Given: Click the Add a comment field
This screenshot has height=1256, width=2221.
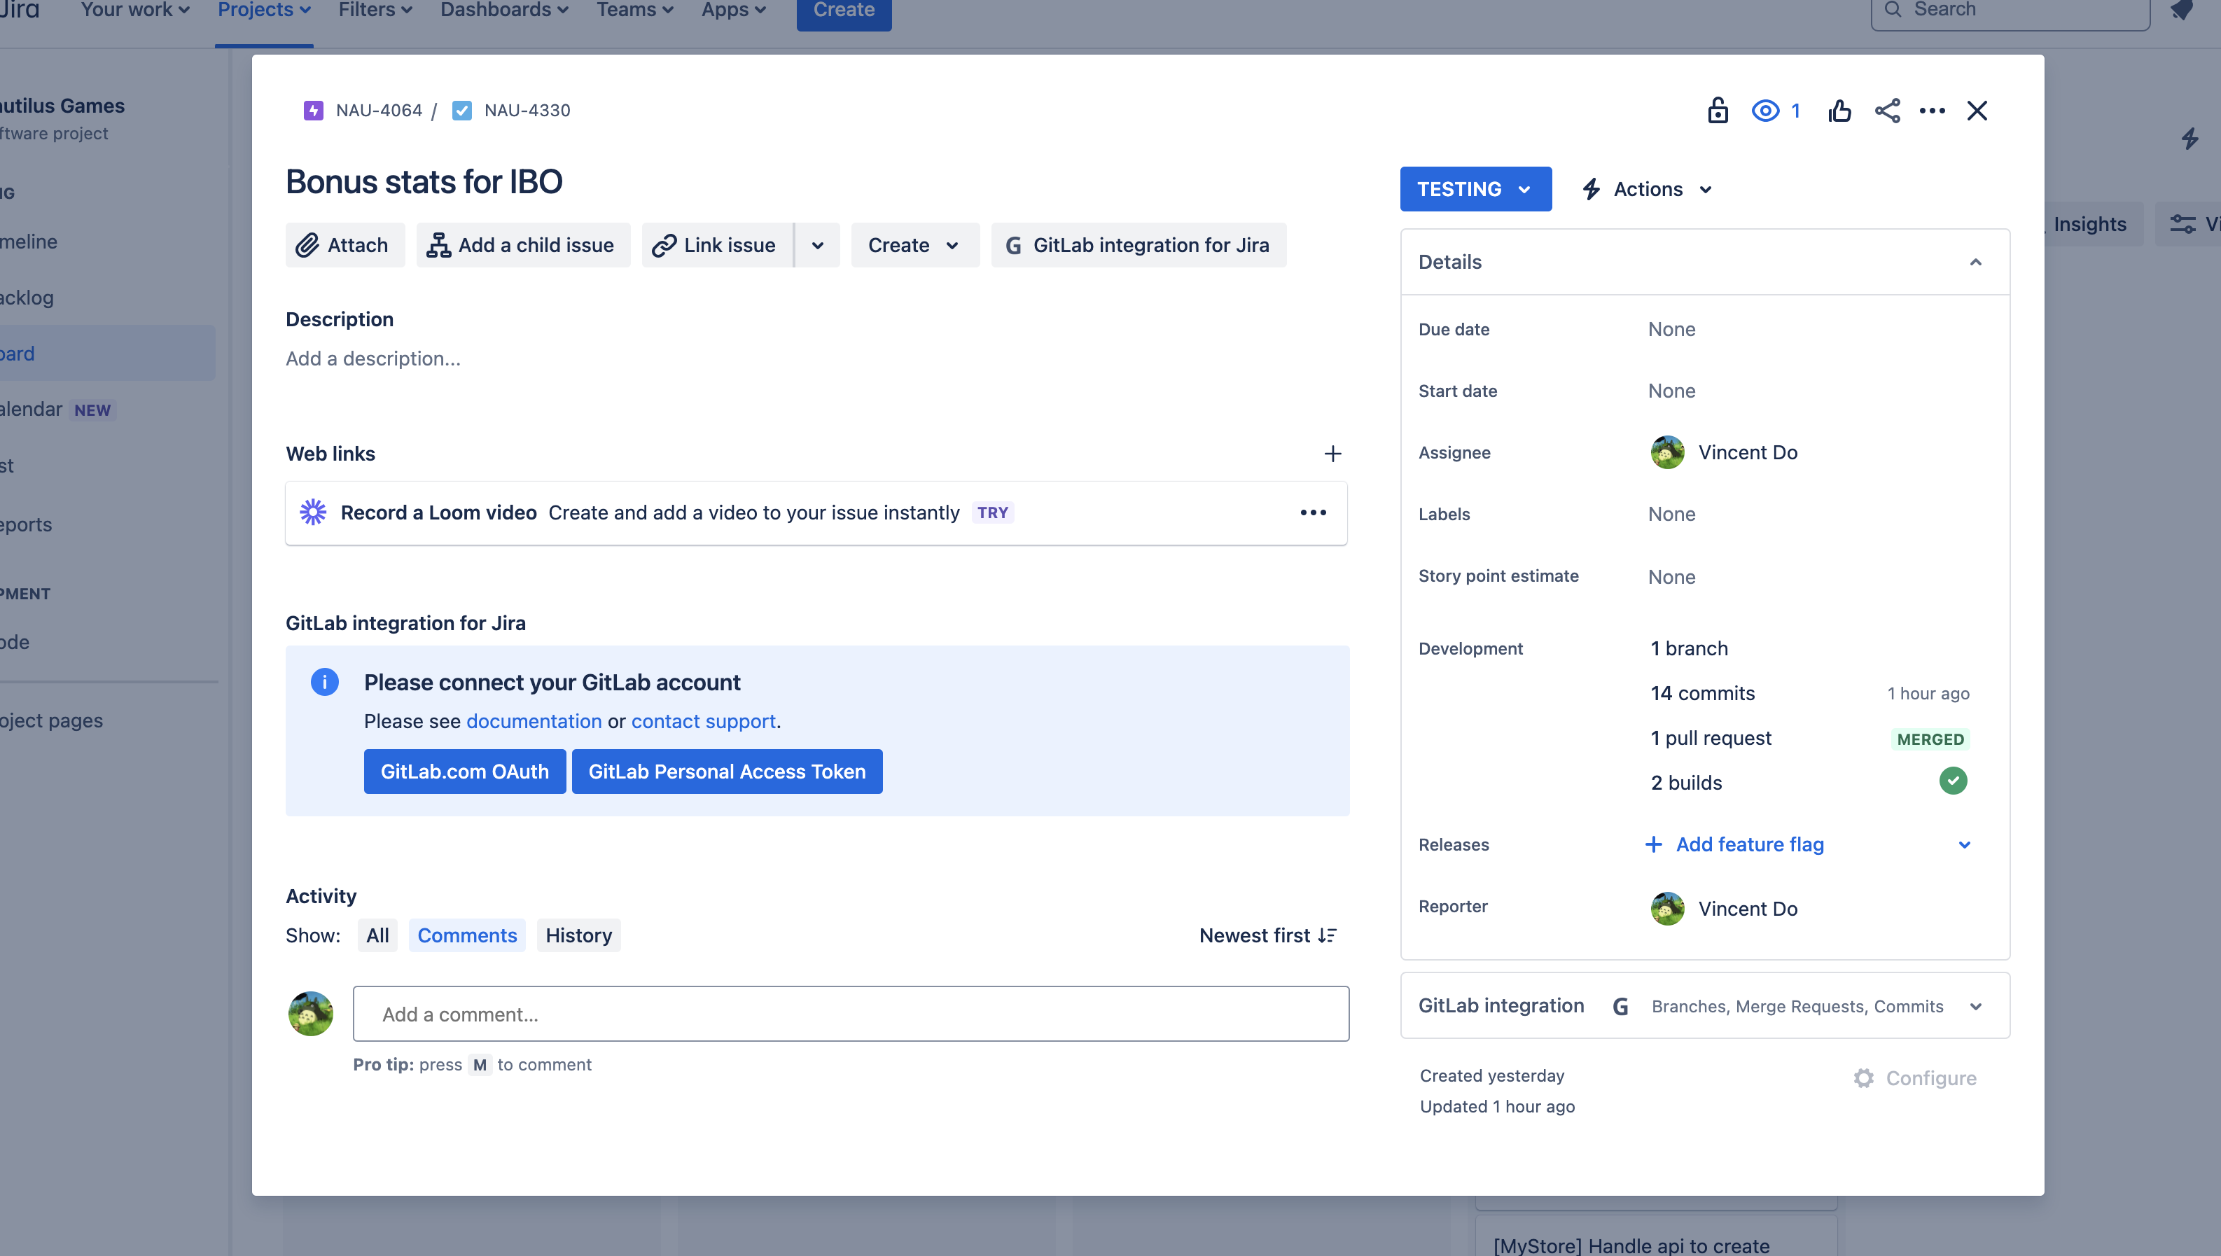Looking at the screenshot, I should [x=851, y=1014].
